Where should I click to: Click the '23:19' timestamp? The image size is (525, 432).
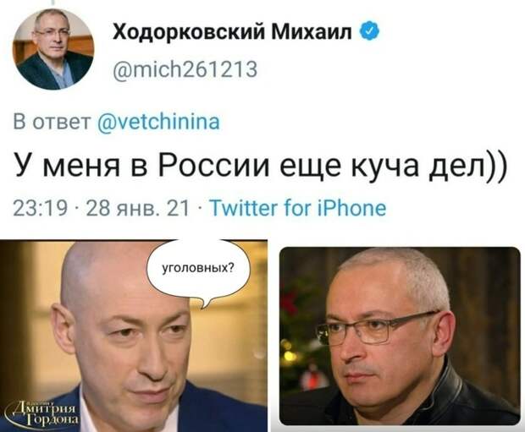pyautogui.click(x=40, y=208)
